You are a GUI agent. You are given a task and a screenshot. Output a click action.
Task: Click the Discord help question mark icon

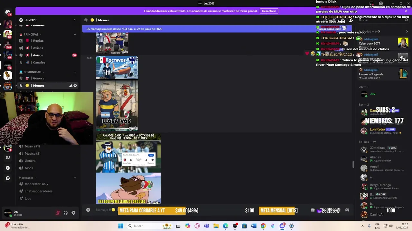[381, 4]
